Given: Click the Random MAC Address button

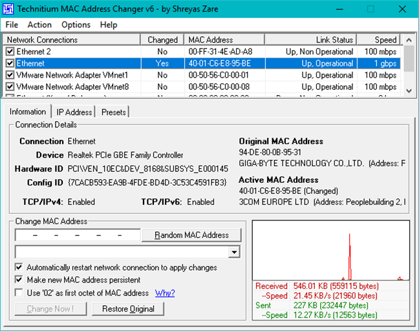Looking at the screenshot, I should click(x=191, y=235).
